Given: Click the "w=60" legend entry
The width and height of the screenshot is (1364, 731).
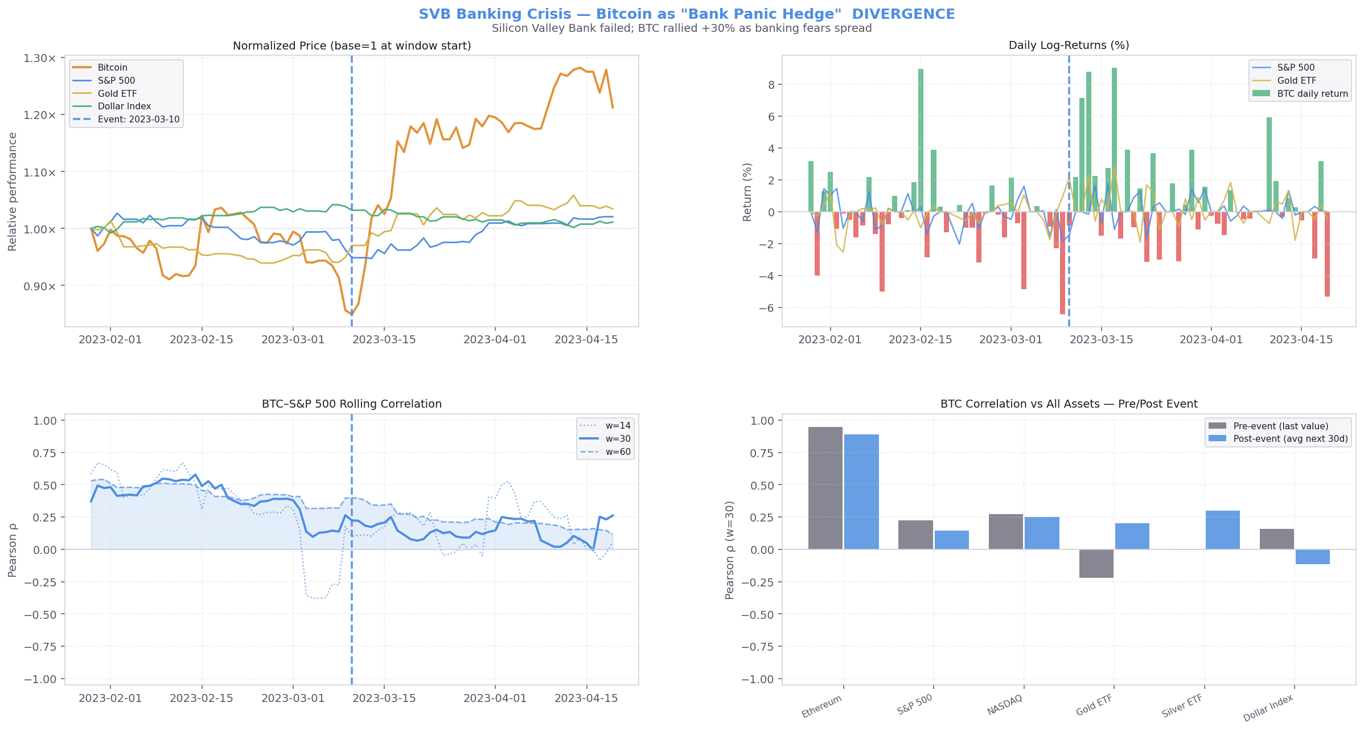Looking at the screenshot, I should (x=618, y=452).
